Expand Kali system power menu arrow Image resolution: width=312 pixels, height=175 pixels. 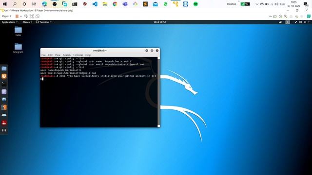point(309,22)
